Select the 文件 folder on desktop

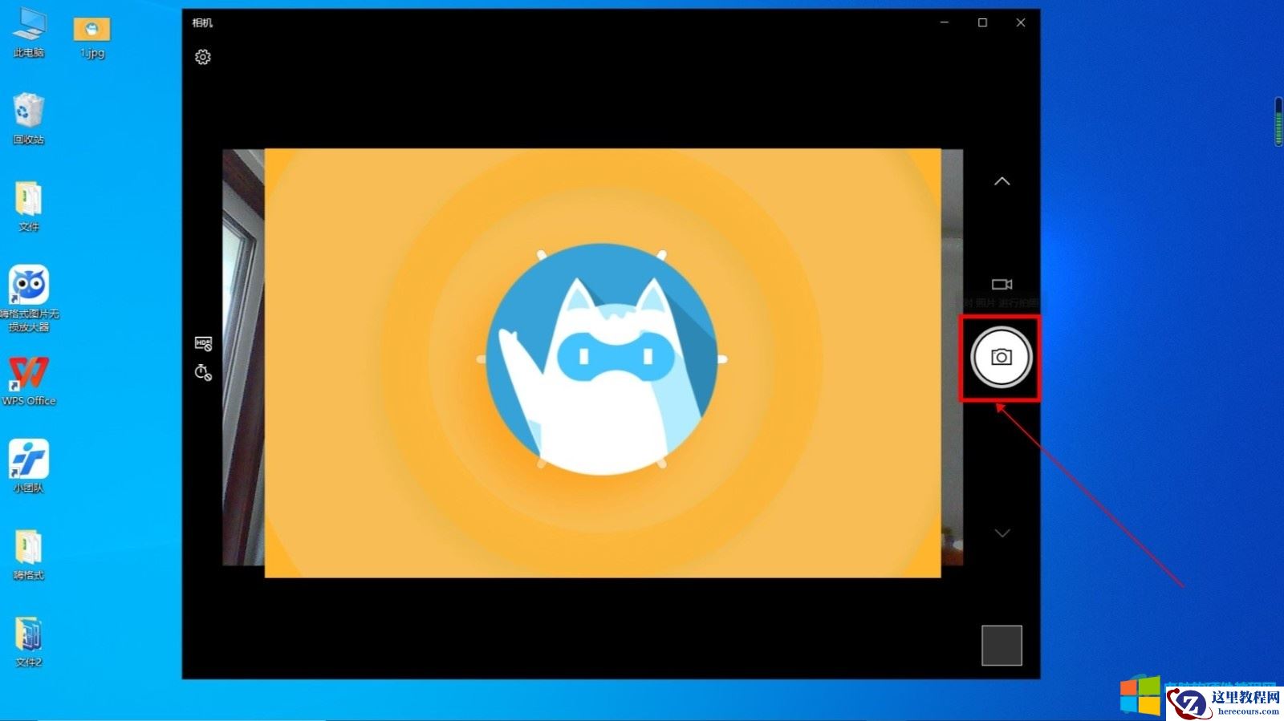[x=29, y=207]
